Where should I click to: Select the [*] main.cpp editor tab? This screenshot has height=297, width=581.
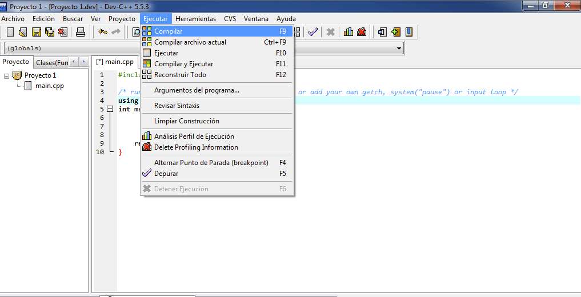click(x=115, y=62)
